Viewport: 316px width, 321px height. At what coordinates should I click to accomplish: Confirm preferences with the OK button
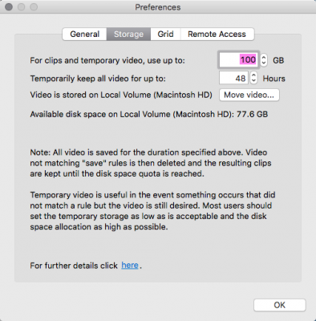pos(280,305)
